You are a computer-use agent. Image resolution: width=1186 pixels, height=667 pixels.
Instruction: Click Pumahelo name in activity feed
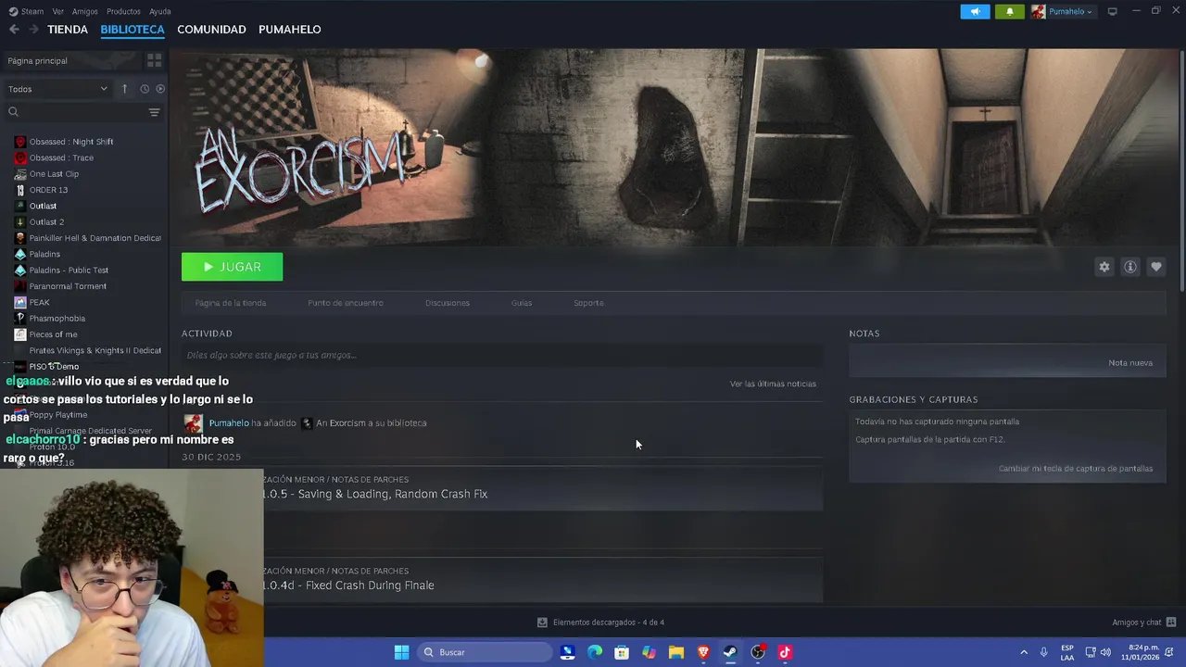228,423
